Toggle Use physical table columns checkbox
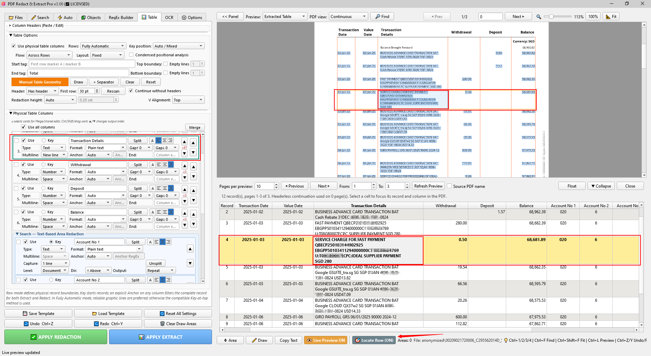 pyautogui.click(x=14, y=46)
